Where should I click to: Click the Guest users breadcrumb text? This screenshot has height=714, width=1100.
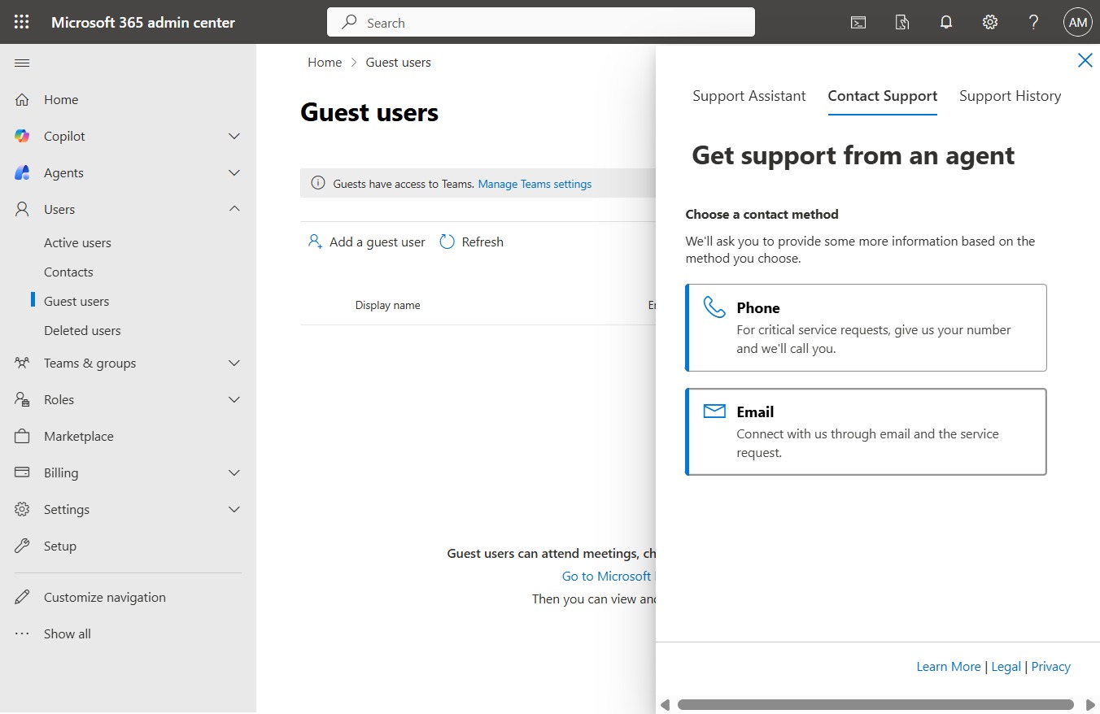coord(399,62)
